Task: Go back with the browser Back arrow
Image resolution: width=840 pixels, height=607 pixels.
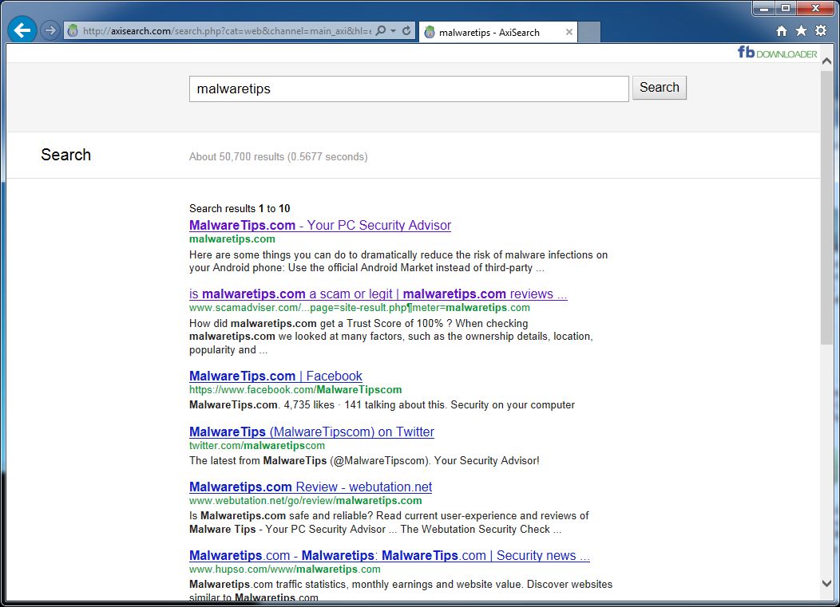Action: click(22, 30)
